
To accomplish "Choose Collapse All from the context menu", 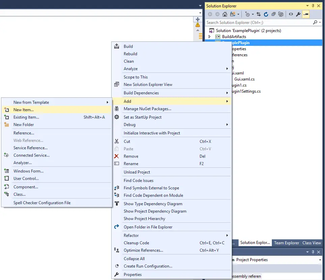I will coord(171,259).
